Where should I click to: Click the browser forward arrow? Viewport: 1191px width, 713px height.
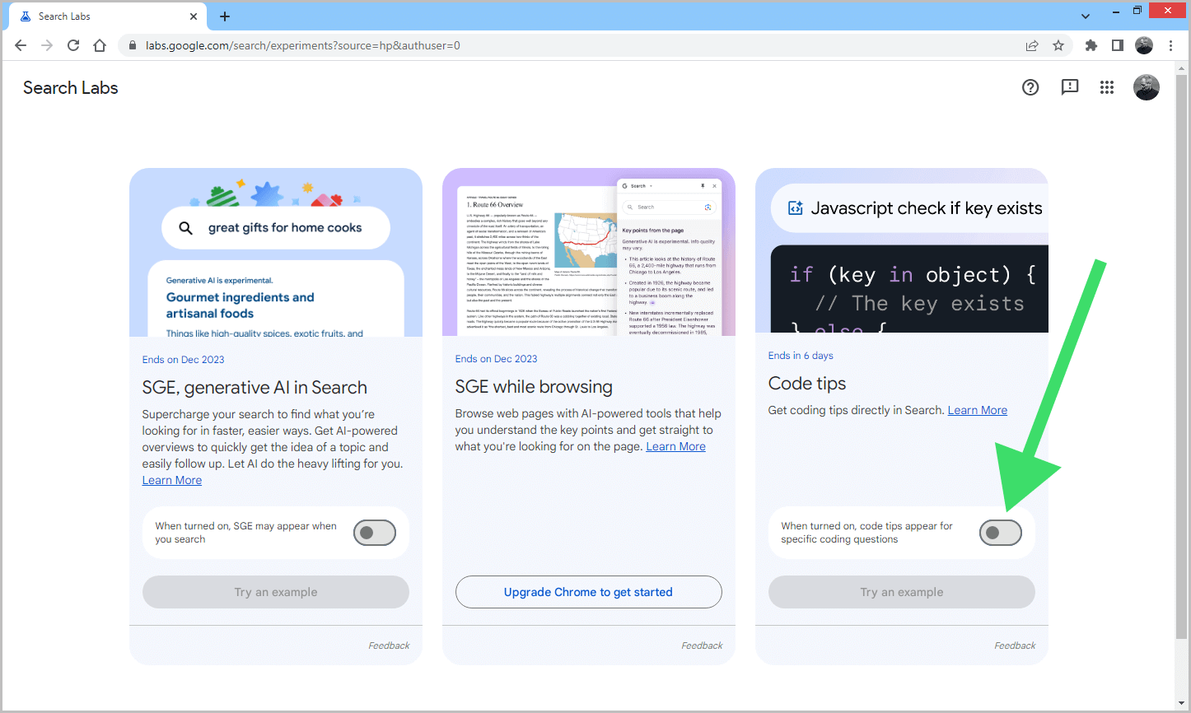[x=47, y=46]
